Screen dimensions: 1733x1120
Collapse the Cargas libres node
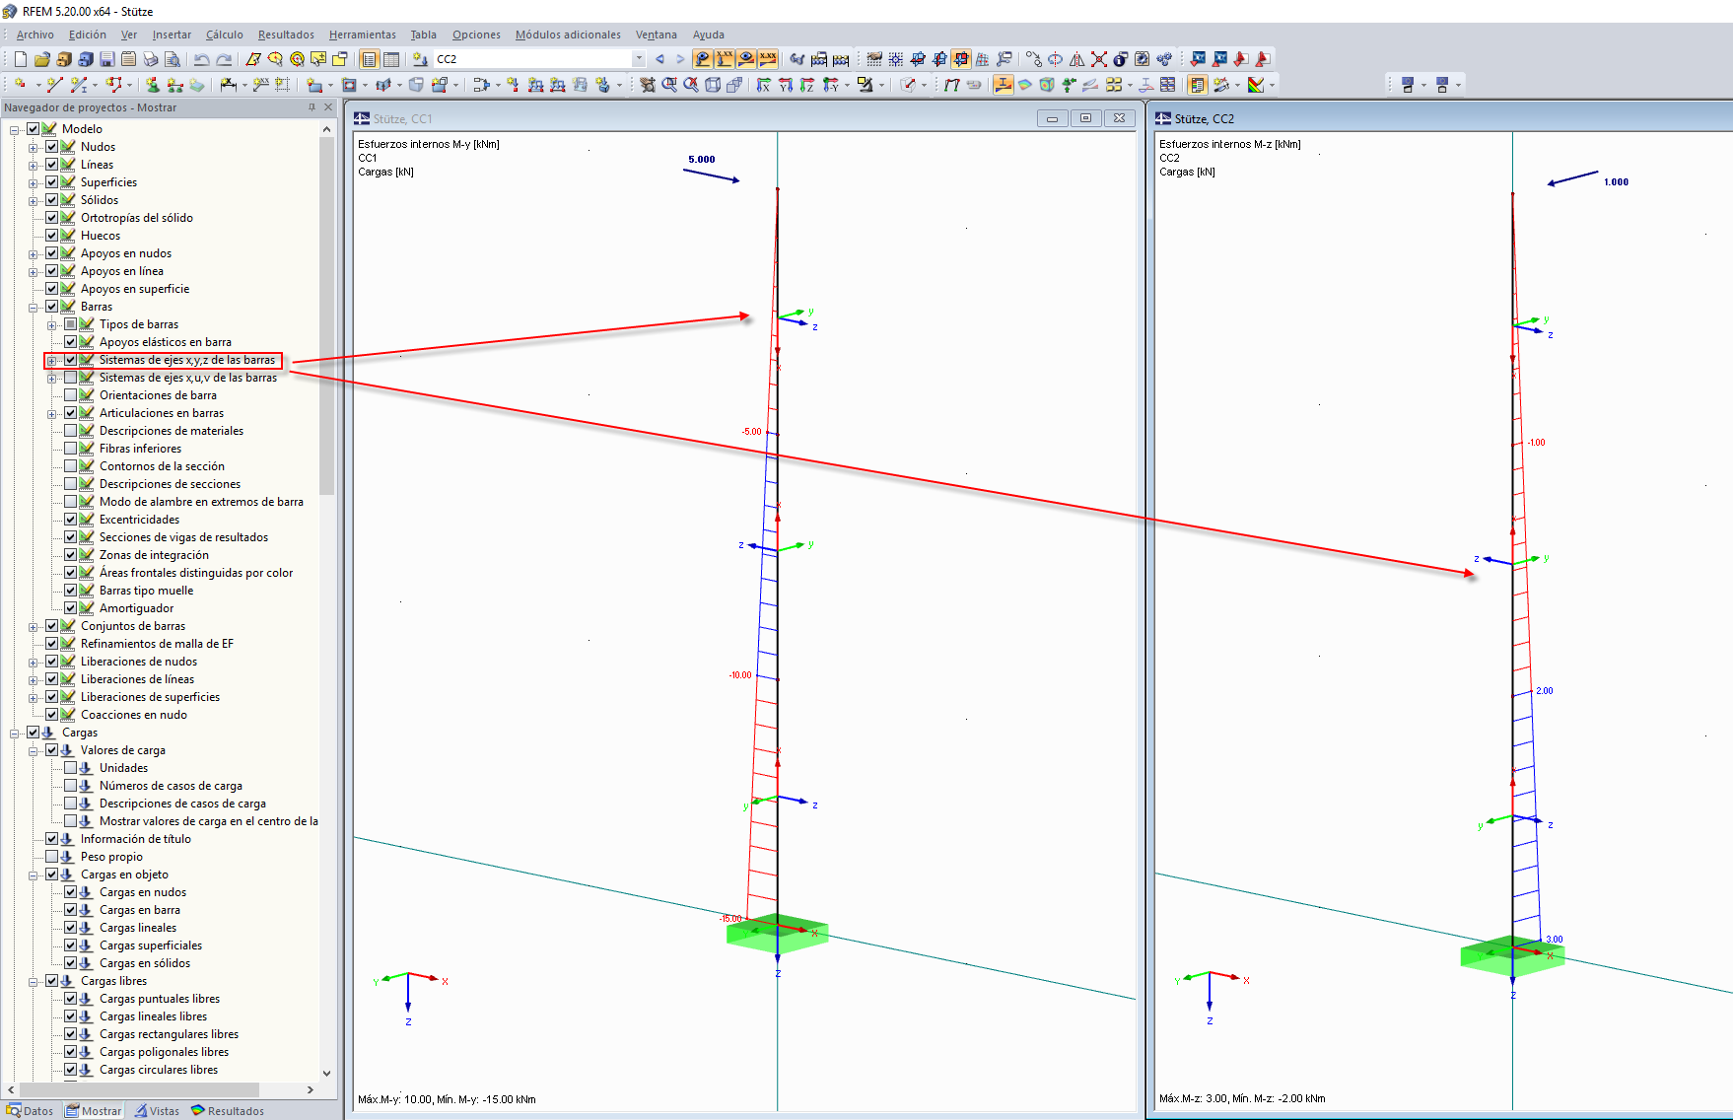tap(34, 981)
